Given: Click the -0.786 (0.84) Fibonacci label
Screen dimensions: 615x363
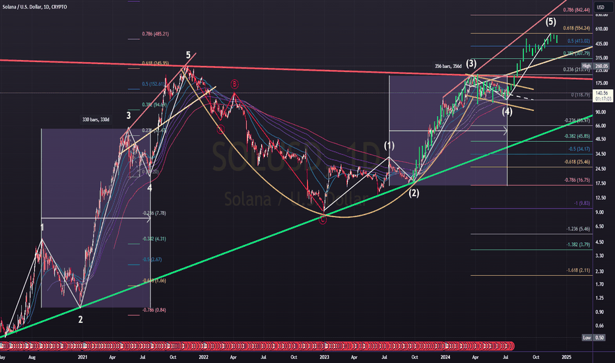Looking at the screenshot, I should (x=154, y=310).
